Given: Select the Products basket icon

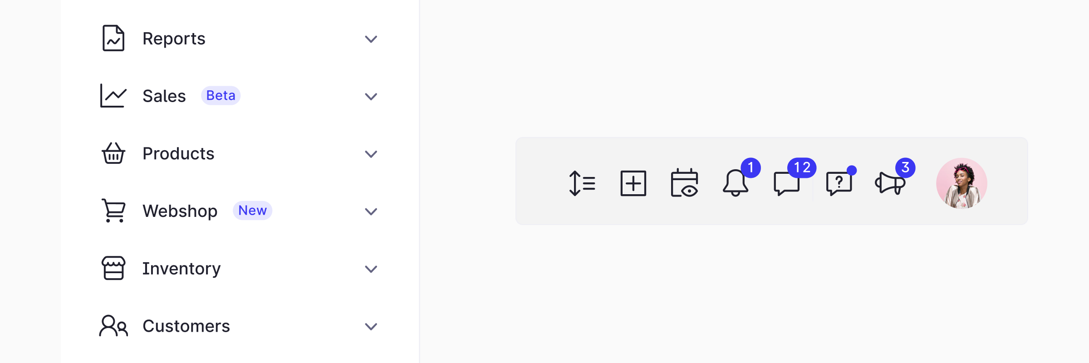Looking at the screenshot, I should 113,154.
